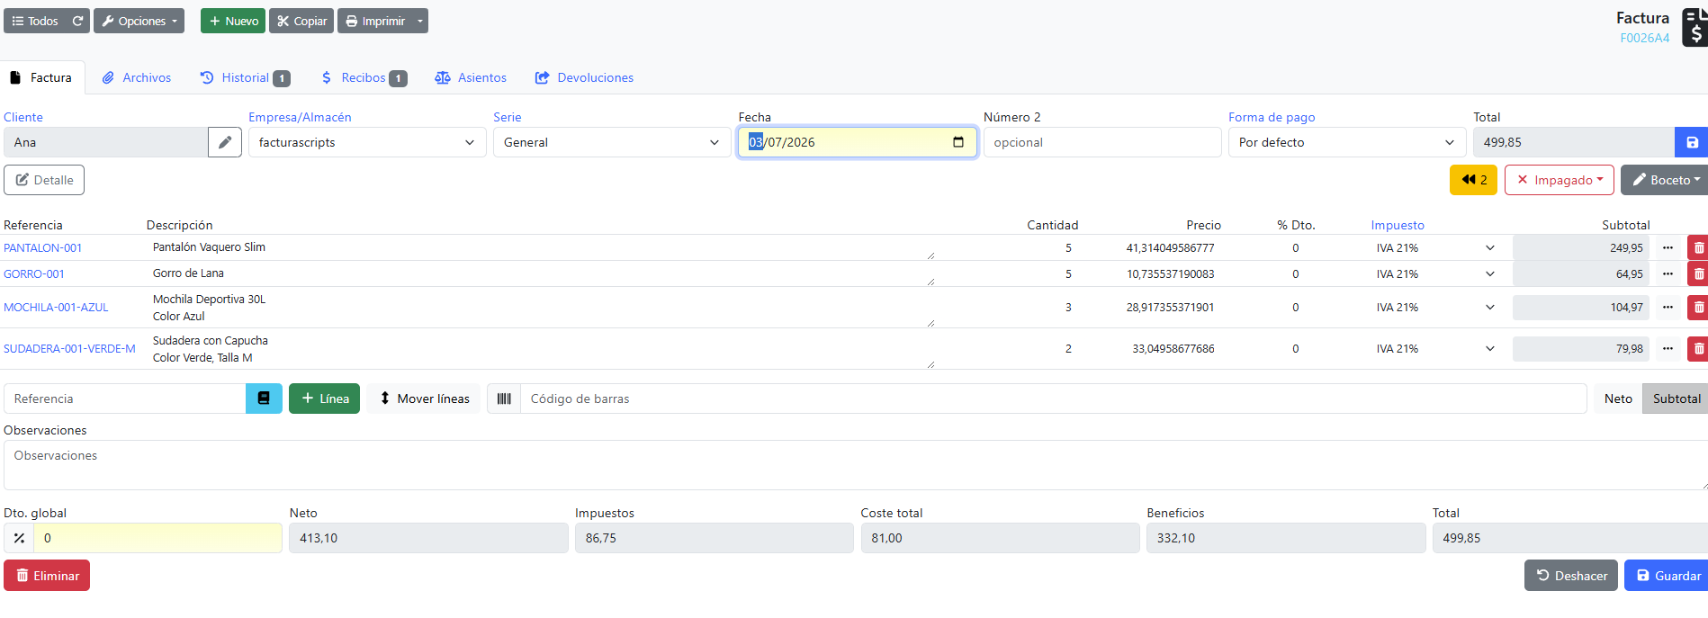
Task: Delete the PANTALON-001 line using the red trash icon
Action: click(x=1698, y=247)
